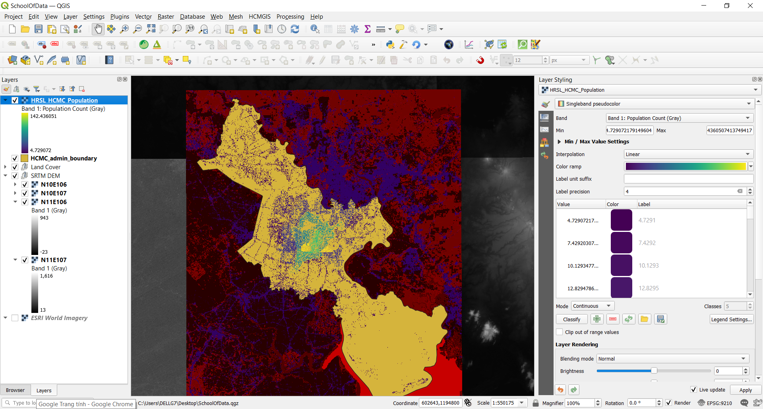Click the Coordinate field in status bar
The image size is (763, 409).
coord(440,403)
